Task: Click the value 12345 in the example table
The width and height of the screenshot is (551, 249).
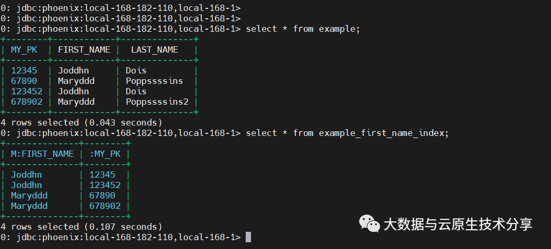Action: click(24, 70)
